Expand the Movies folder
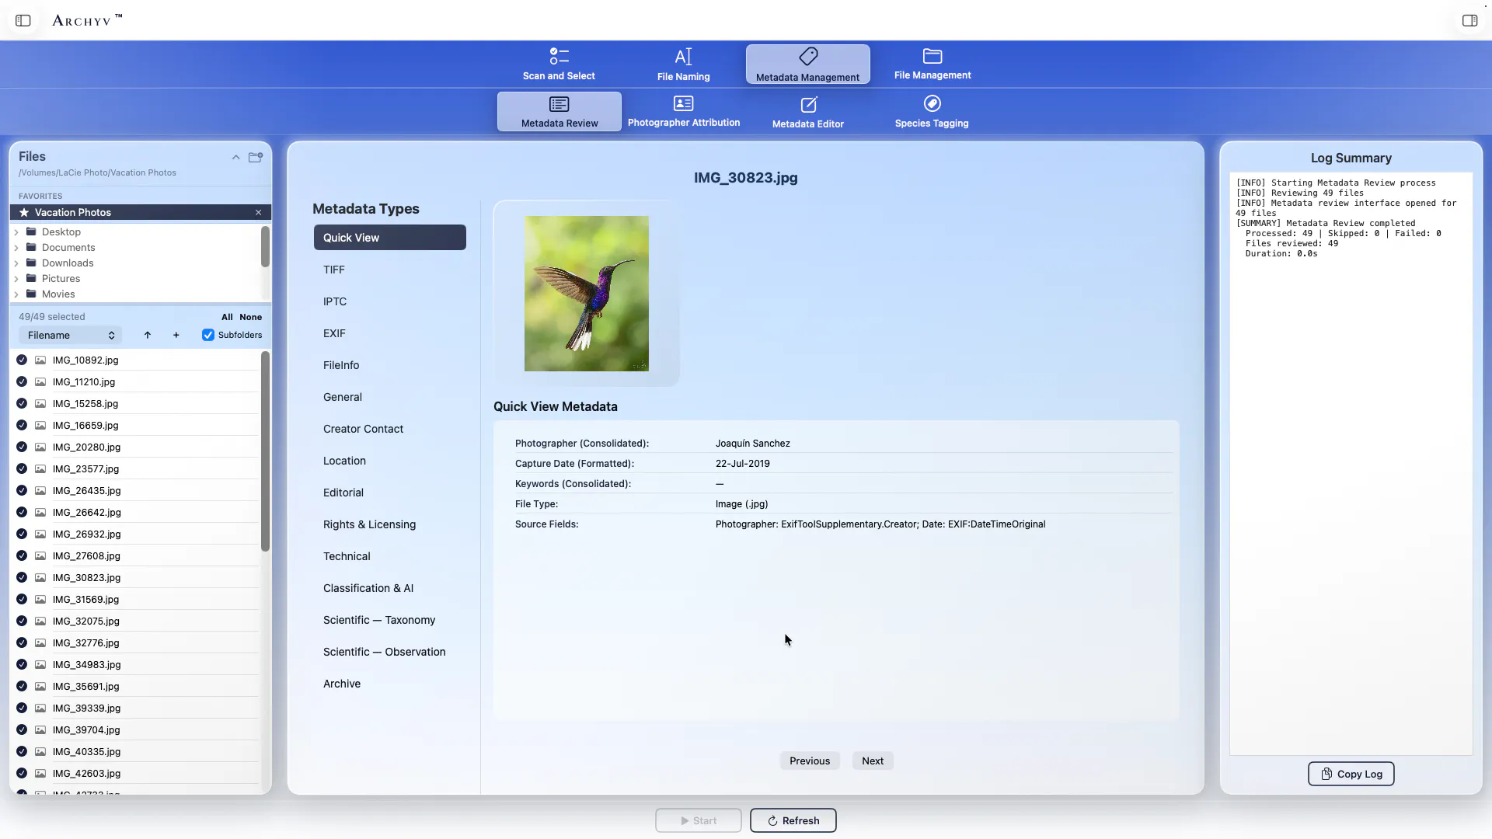This screenshot has width=1492, height=839. (16, 294)
